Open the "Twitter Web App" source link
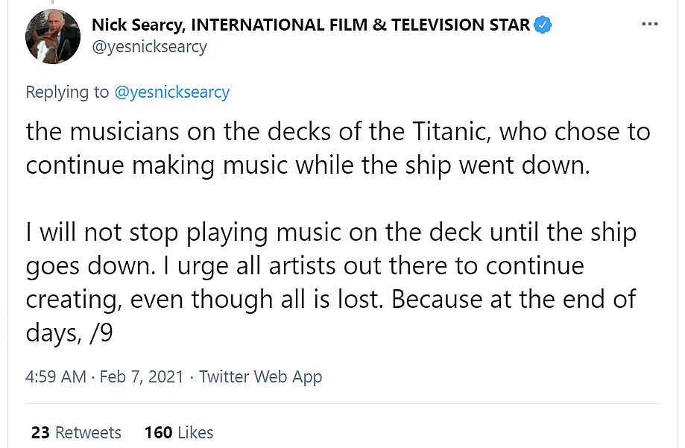 (261, 376)
